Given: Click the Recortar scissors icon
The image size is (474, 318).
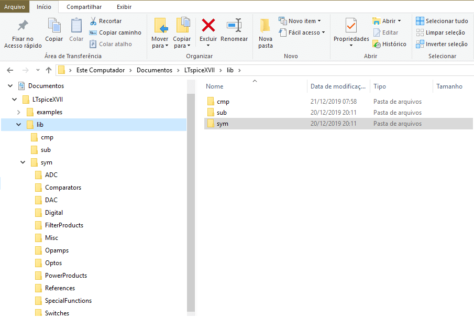Looking at the screenshot, I should 93,21.
